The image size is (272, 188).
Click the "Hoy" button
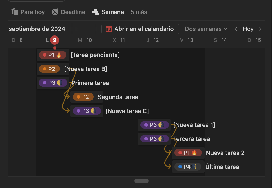tap(248, 29)
